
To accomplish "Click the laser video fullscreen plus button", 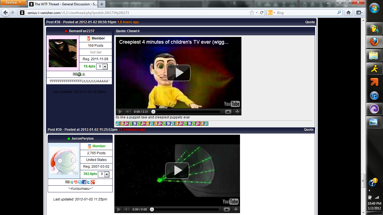I will (x=236, y=209).
